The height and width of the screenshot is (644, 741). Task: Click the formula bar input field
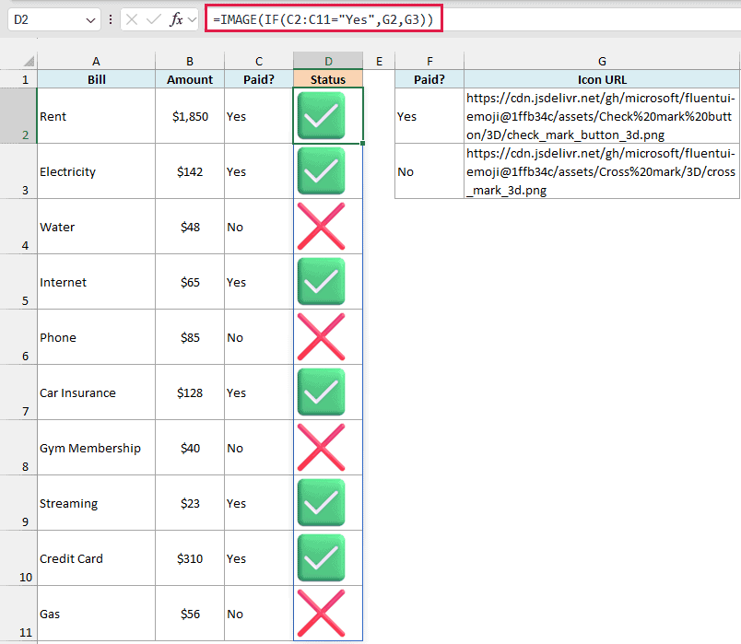coord(474,19)
